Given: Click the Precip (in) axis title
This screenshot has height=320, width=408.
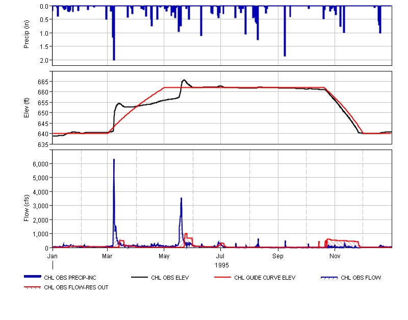Looking at the screenshot, I should coord(27,35).
